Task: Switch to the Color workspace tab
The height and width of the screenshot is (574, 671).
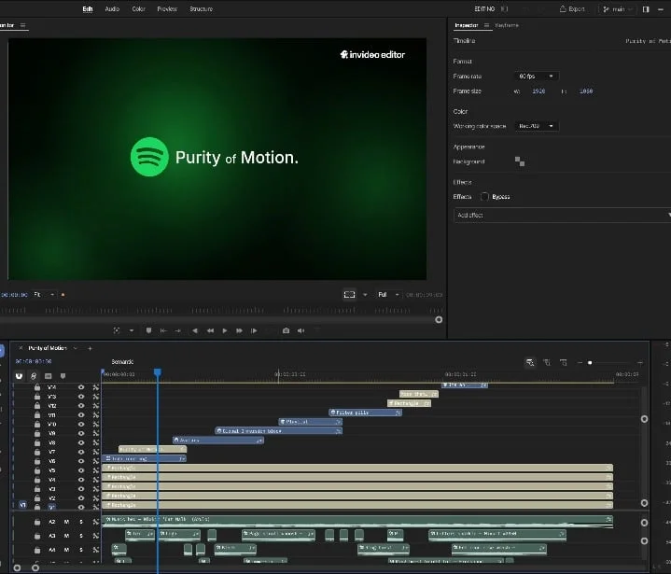Action: (138, 9)
